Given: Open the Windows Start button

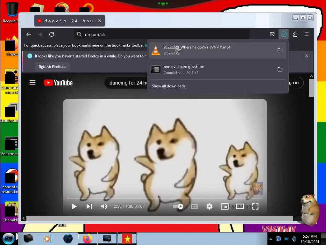Looking at the screenshot, I should [8, 239].
